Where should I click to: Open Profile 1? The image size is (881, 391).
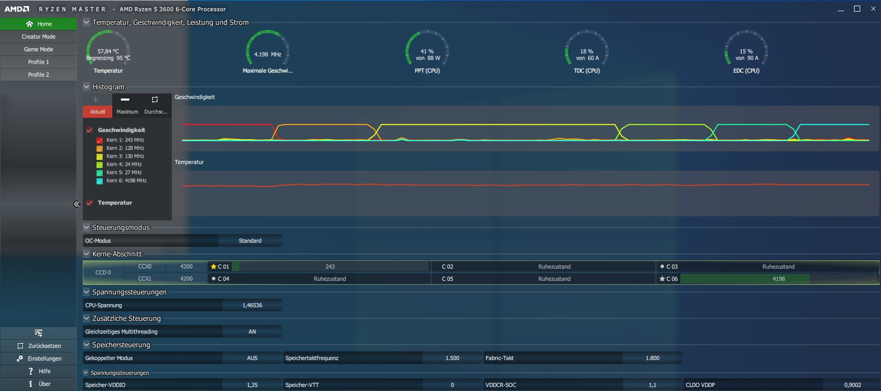39,62
